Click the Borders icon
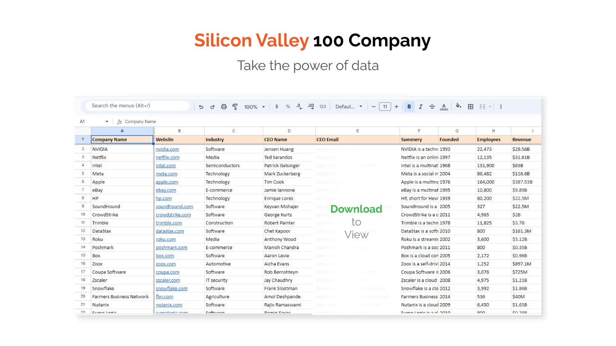Image resolution: width=616 pixels, height=346 pixels. point(470,107)
